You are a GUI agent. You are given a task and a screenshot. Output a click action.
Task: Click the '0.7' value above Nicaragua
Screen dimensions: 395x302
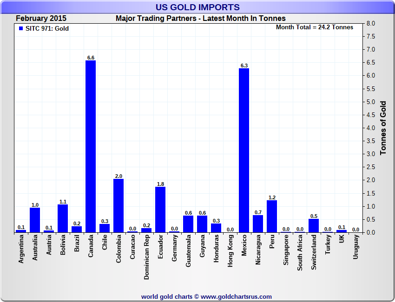tap(258, 212)
